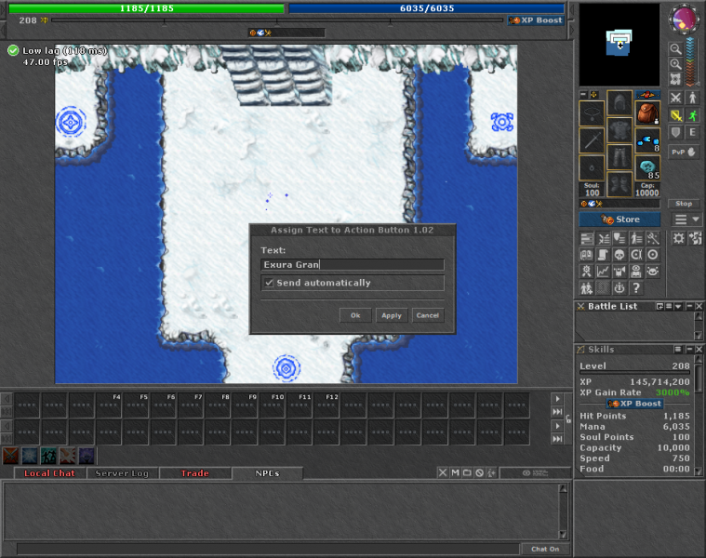
Task: Click the minimap zoom out magnifier
Action: (675, 48)
